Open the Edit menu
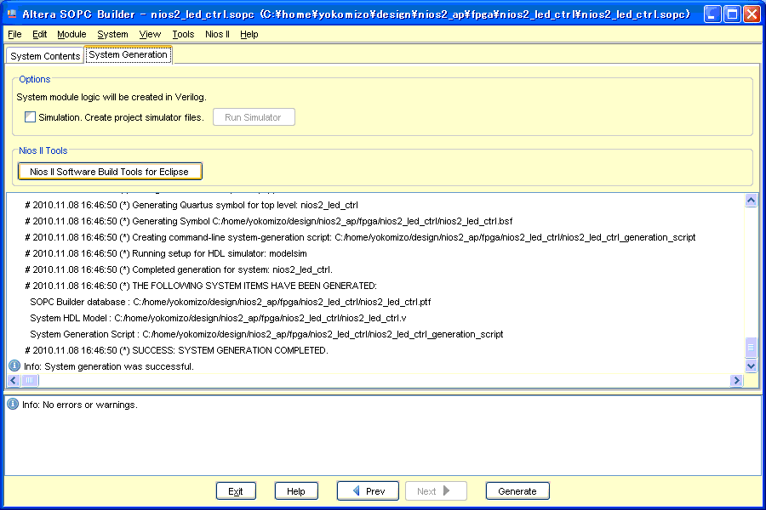Viewport: 766px width, 510px height. click(x=39, y=34)
